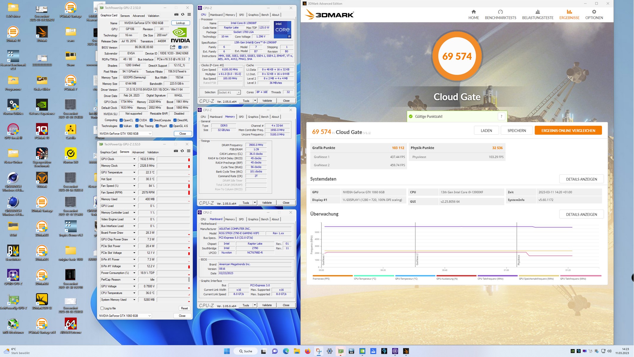Open Graphics tab in bottom CPU-Z window
The image size is (634, 357).
click(x=253, y=219)
